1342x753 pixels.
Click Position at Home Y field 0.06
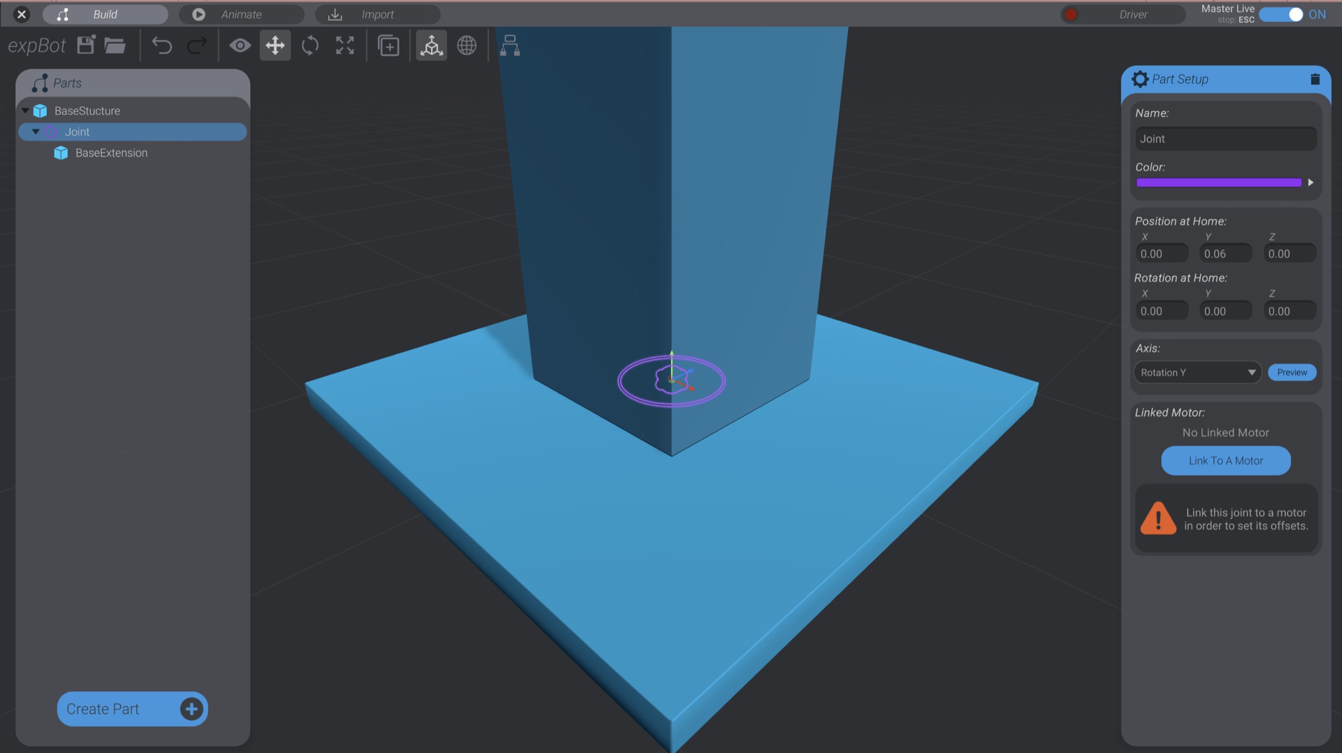click(1226, 254)
